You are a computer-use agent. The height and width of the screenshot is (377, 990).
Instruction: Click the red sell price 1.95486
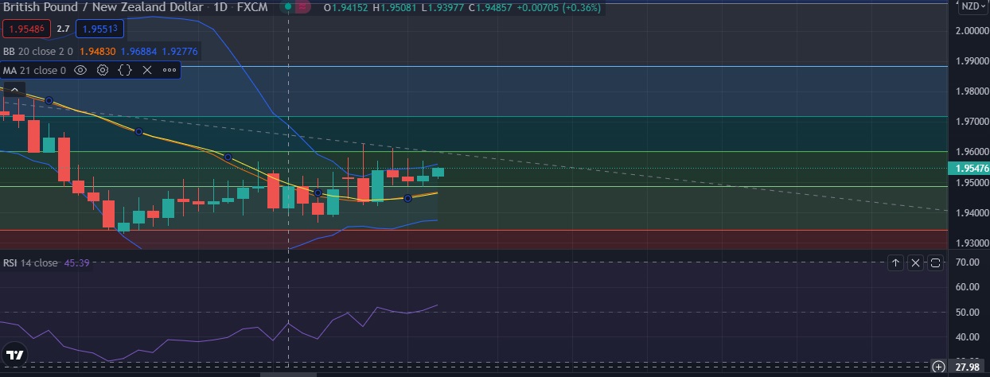click(28, 29)
